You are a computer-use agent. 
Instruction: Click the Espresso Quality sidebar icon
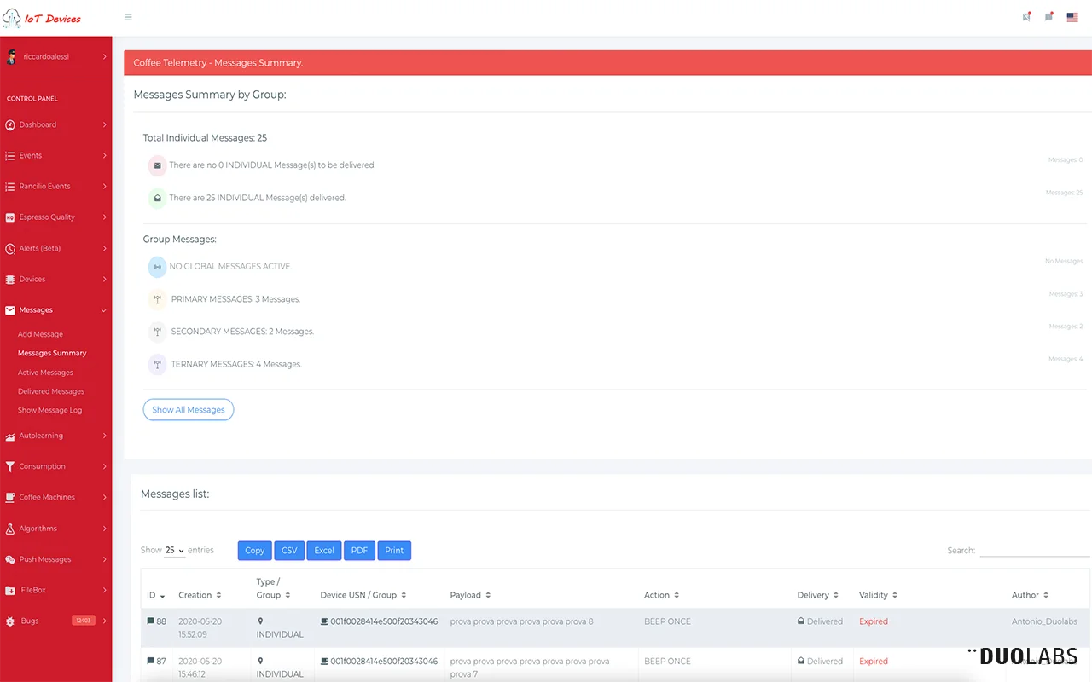[10, 217]
